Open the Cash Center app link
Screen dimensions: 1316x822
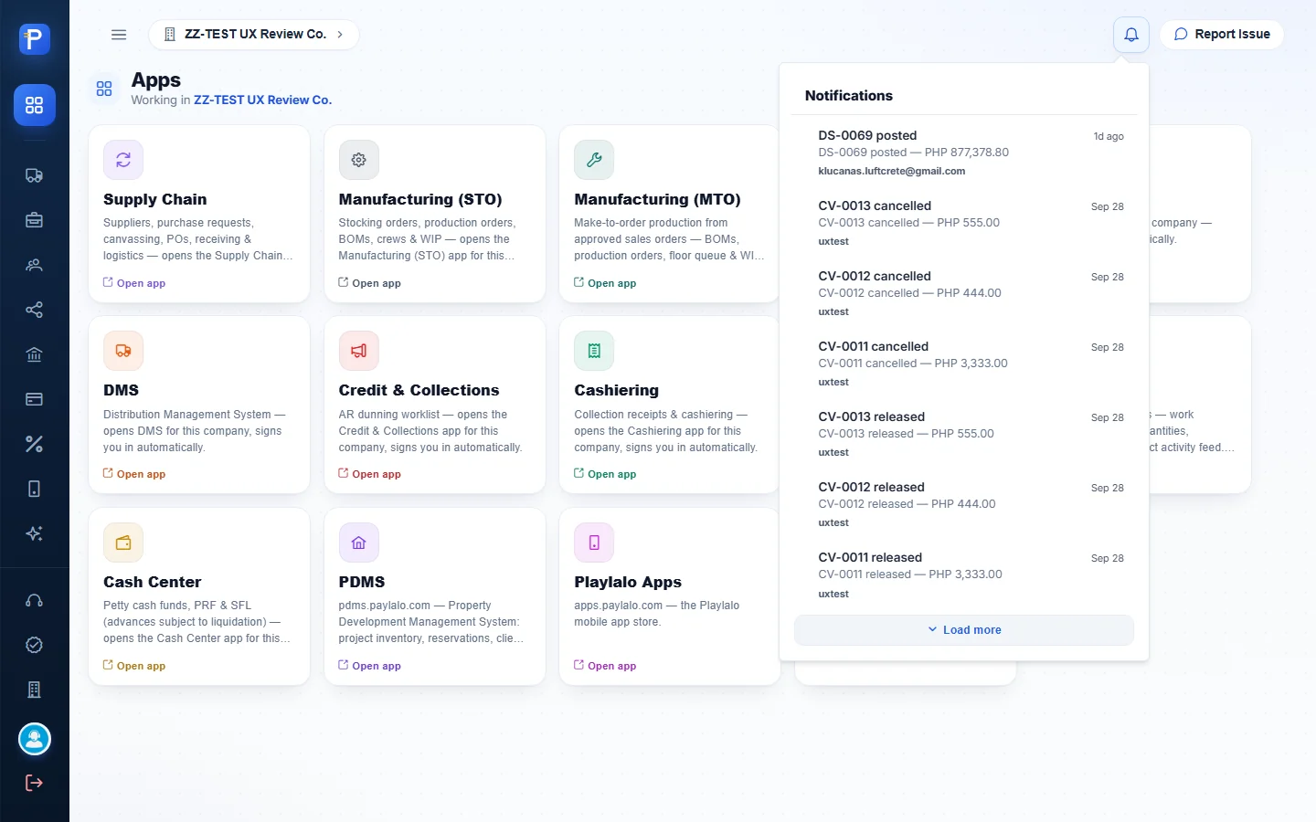click(x=134, y=666)
